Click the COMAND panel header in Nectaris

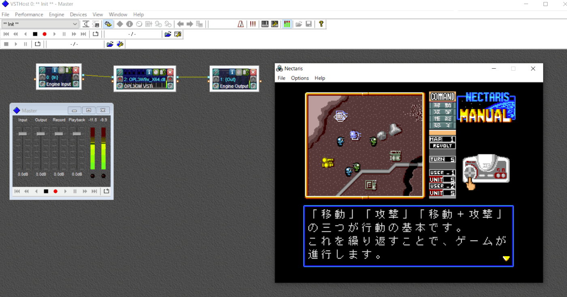coord(442,97)
